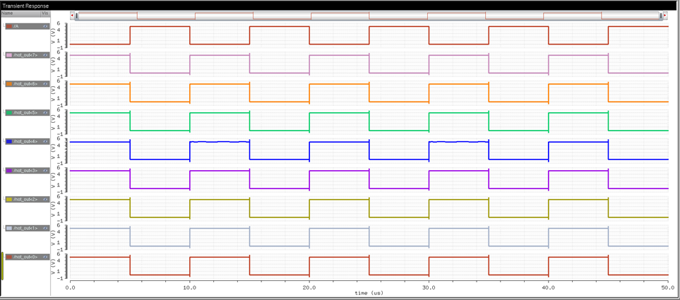The height and width of the screenshot is (300, 680).
Task: Click the Vis column header
Action: click(x=45, y=13)
